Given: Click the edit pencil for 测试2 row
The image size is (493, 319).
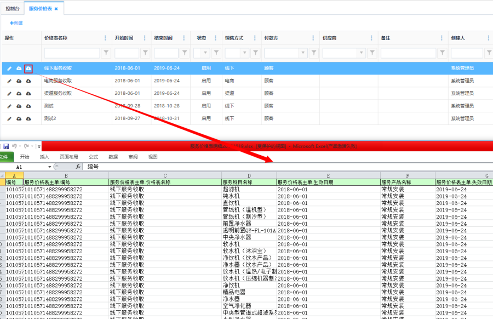Looking at the screenshot, I should coord(9,119).
